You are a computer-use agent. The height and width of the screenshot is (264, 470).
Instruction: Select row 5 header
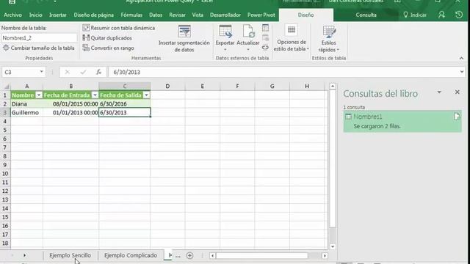(x=5, y=130)
